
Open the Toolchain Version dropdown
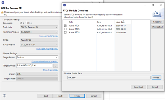(39, 32)
